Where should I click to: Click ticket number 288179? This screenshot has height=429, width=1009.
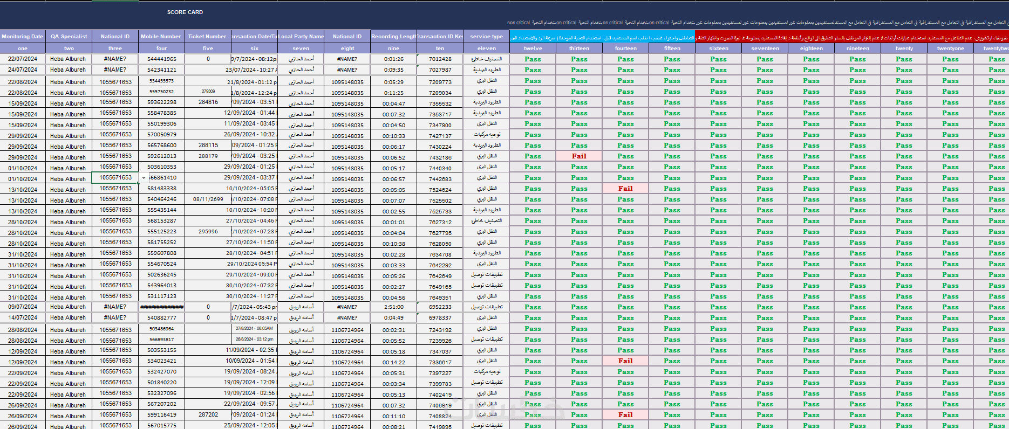click(208, 156)
